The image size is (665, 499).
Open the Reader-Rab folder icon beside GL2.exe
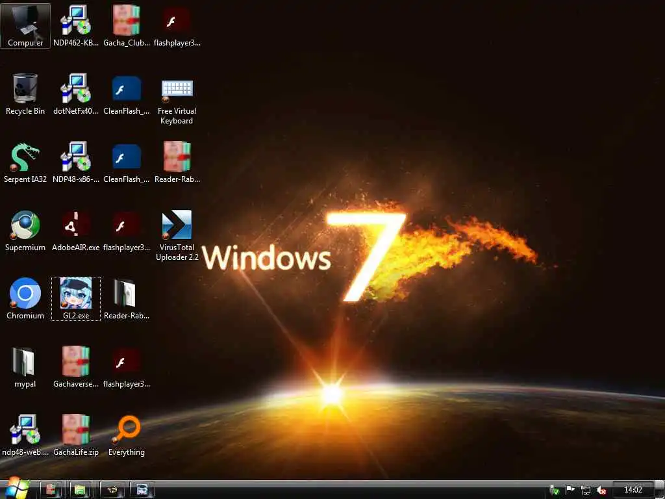pos(127,299)
